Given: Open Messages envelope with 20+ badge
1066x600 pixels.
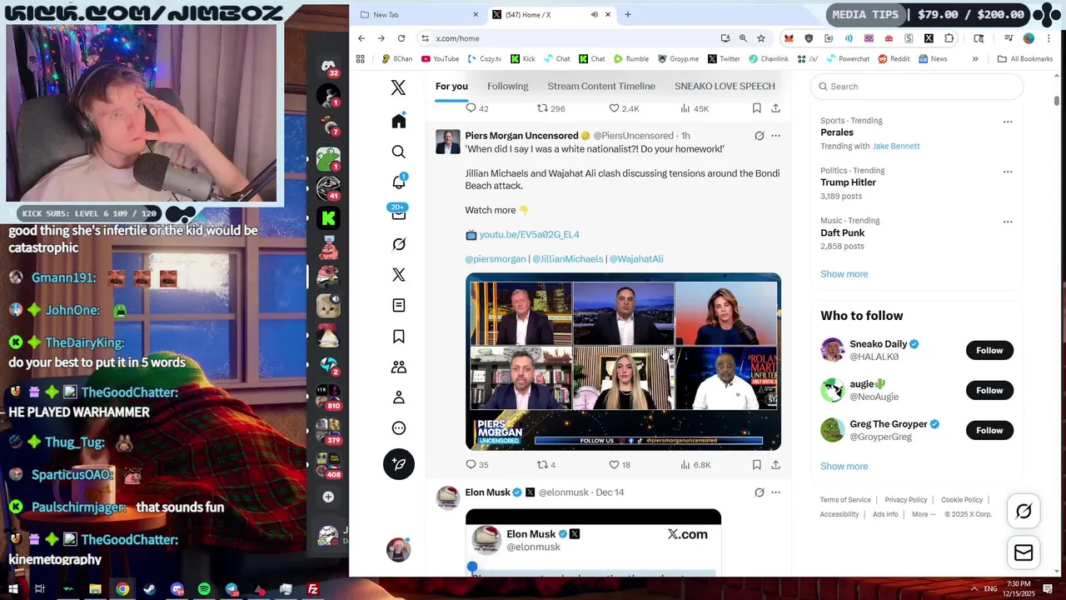Looking at the screenshot, I should (398, 212).
